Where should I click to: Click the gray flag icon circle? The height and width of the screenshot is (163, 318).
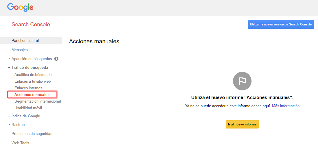[242, 81]
